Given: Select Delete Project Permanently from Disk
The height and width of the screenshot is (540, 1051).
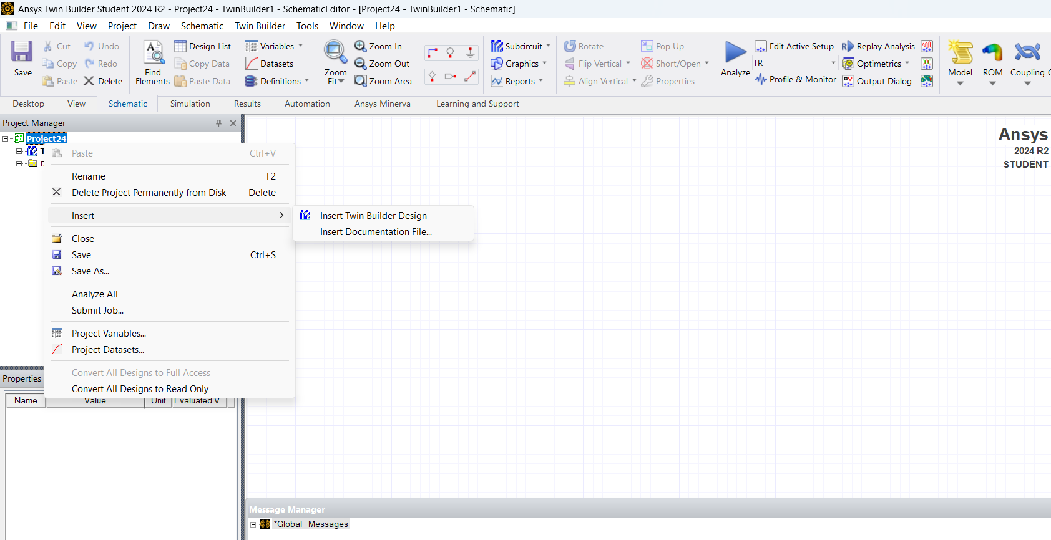Looking at the screenshot, I should coord(170,193).
